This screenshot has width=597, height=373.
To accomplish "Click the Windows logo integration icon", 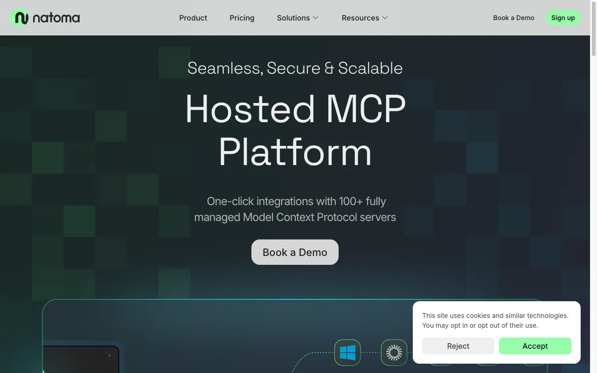I will (347, 352).
